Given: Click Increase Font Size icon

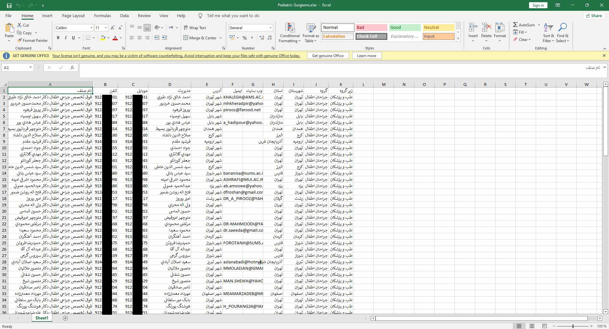Looking at the screenshot, I should [113, 28].
